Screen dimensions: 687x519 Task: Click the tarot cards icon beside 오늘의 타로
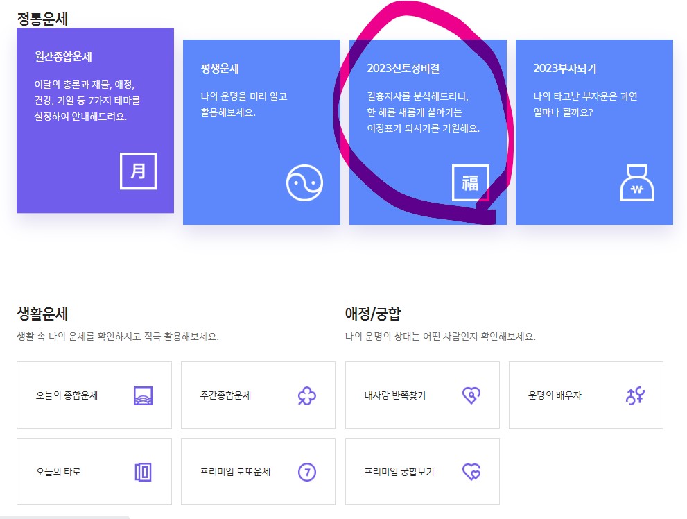[x=144, y=472]
